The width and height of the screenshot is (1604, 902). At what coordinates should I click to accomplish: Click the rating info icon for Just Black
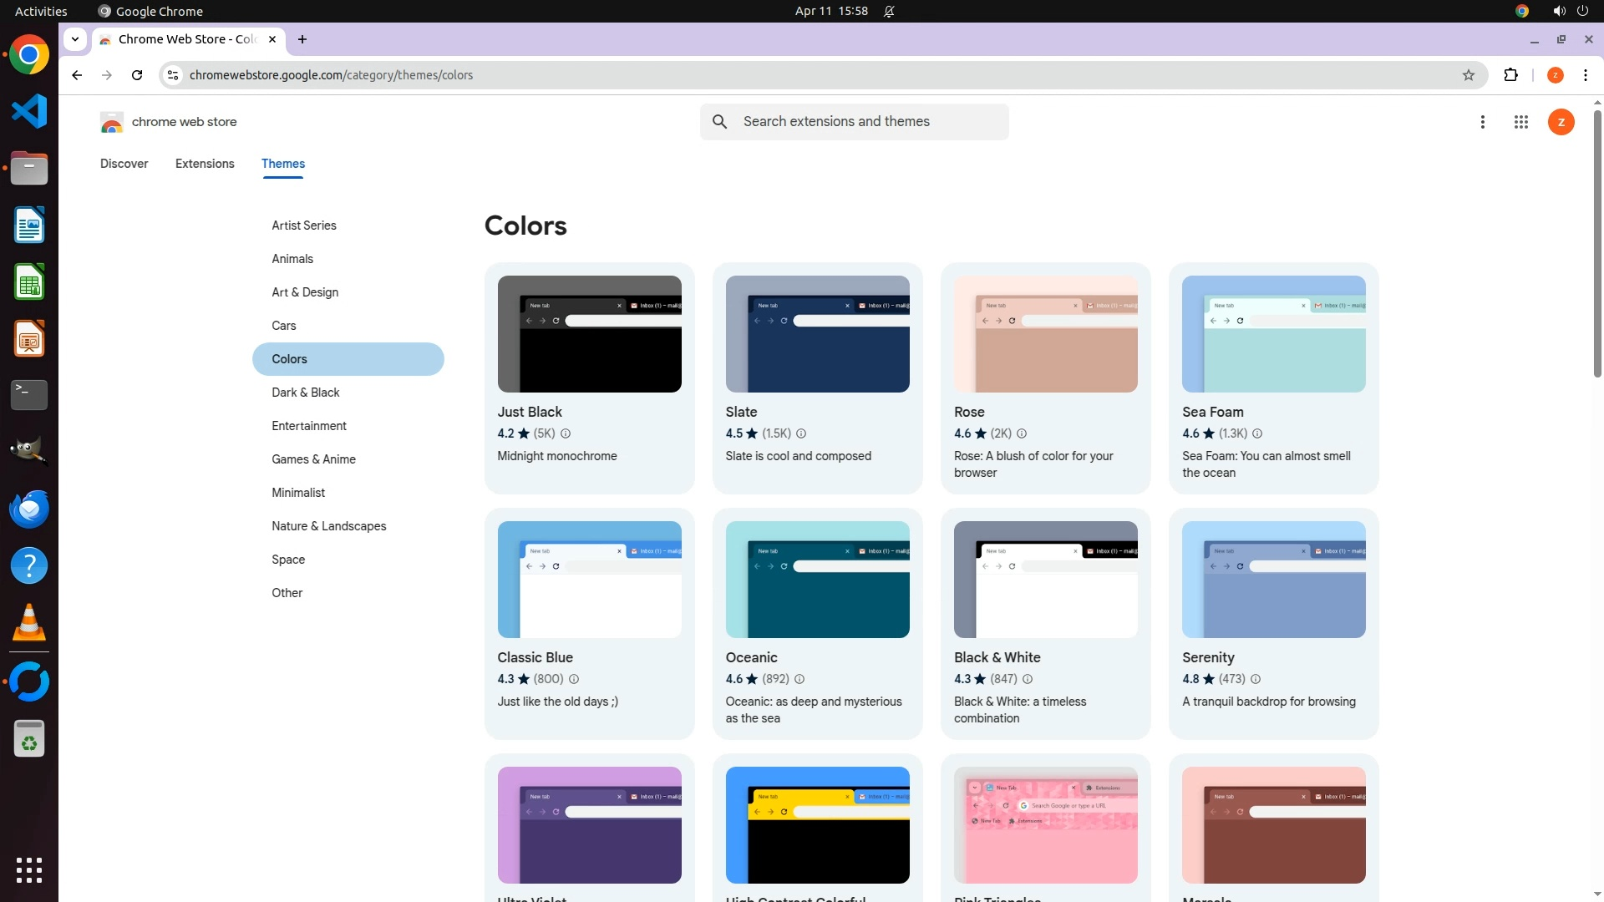coord(566,433)
